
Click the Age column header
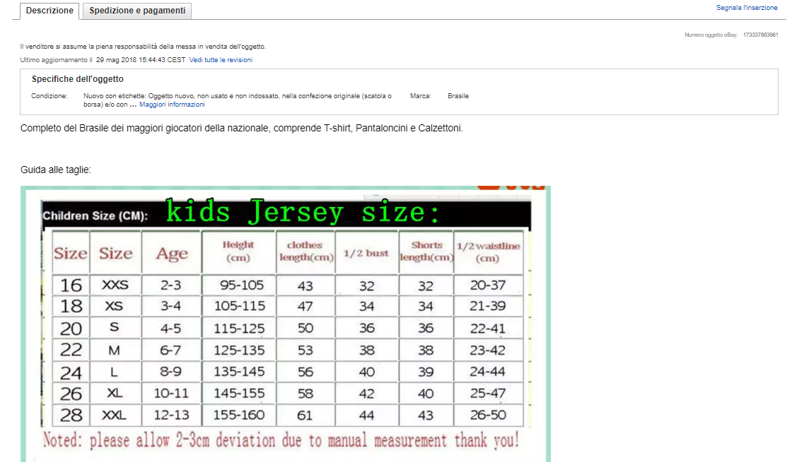(172, 253)
